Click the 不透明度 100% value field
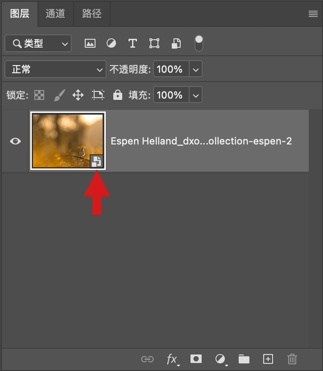This screenshot has width=323, height=371. click(171, 69)
